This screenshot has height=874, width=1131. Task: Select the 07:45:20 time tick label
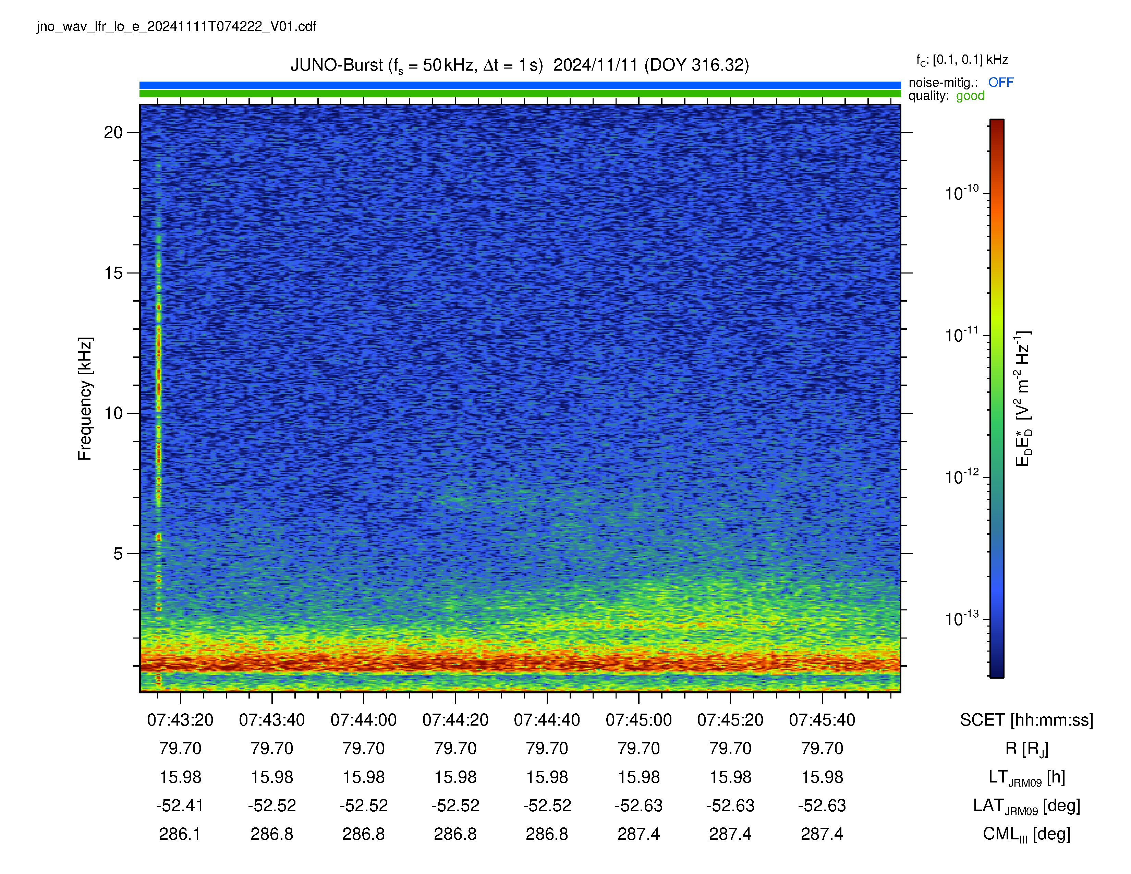pyautogui.click(x=730, y=720)
